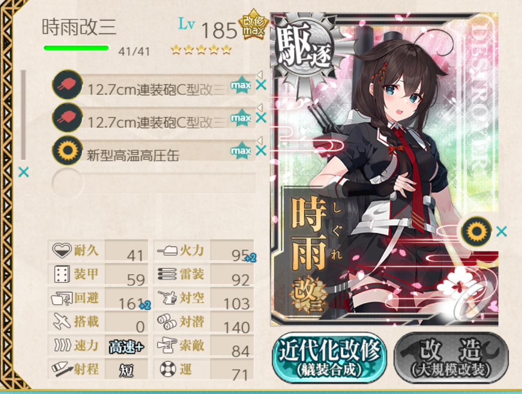Click the extra slot boiler icon on the card

click(x=476, y=230)
